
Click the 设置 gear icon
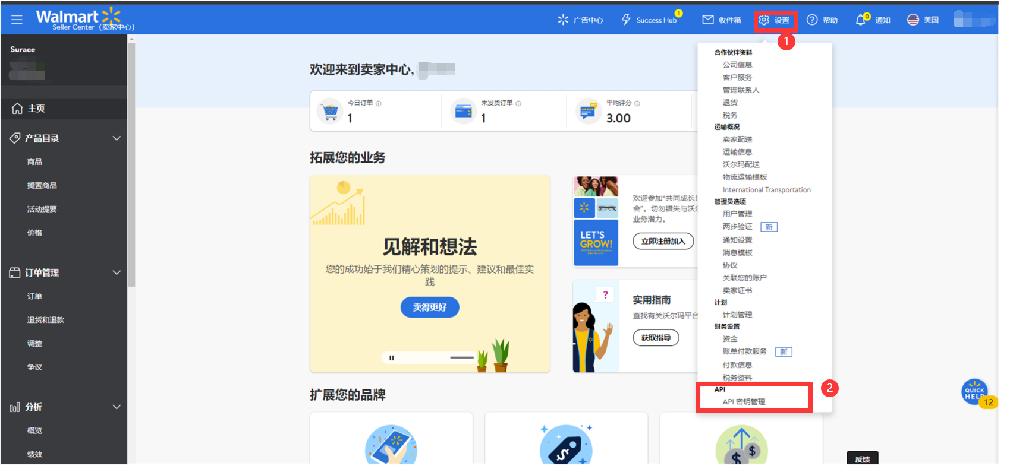(x=764, y=20)
